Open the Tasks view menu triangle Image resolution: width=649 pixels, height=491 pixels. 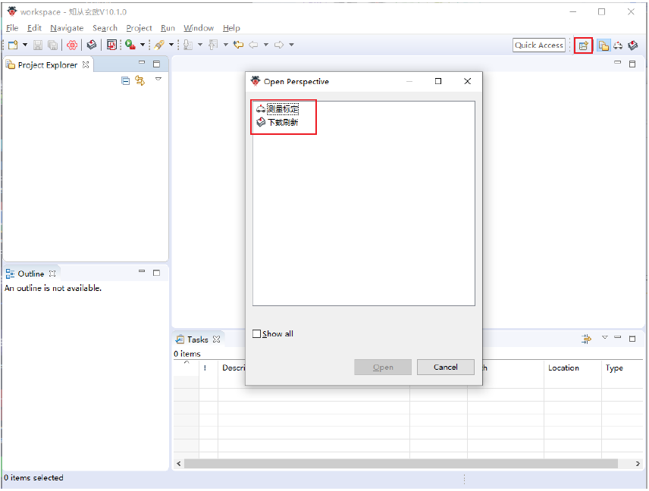point(605,337)
